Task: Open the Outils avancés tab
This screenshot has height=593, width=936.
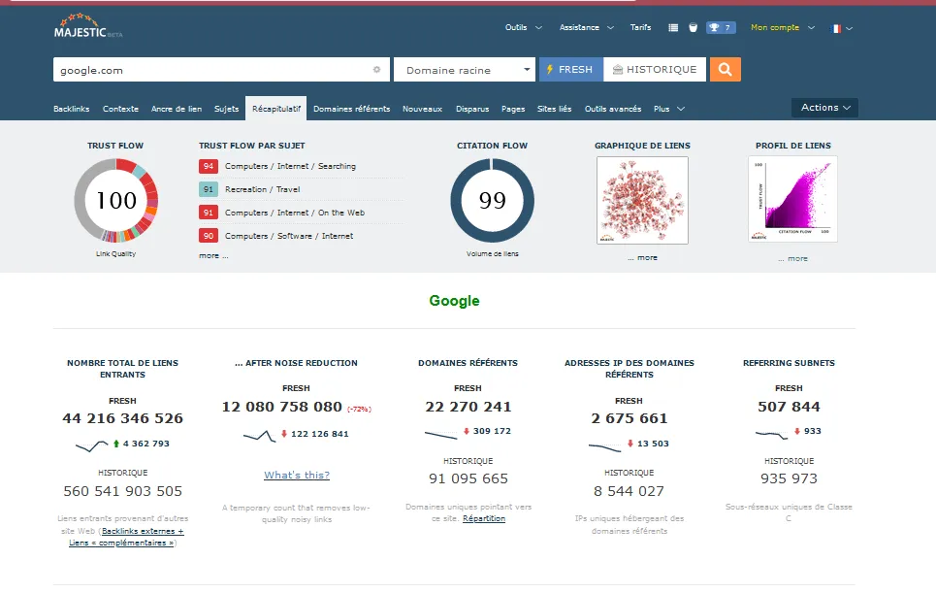Action: point(613,109)
